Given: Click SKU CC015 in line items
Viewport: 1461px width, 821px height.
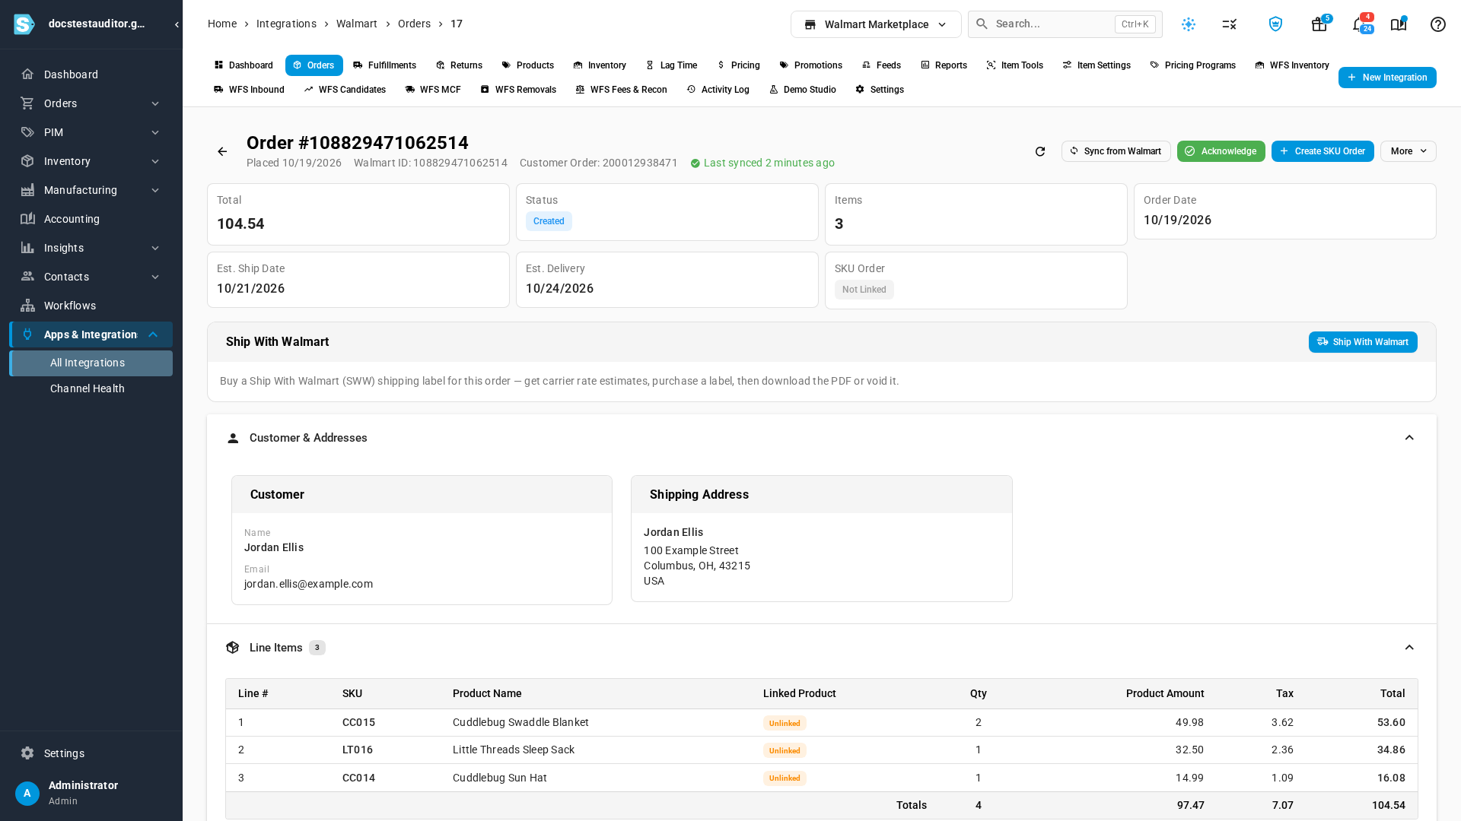Looking at the screenshot, I should (358, 722).
